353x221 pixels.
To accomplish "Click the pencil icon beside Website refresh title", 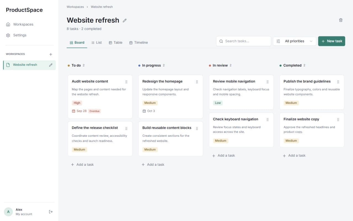I will point(125,20).
